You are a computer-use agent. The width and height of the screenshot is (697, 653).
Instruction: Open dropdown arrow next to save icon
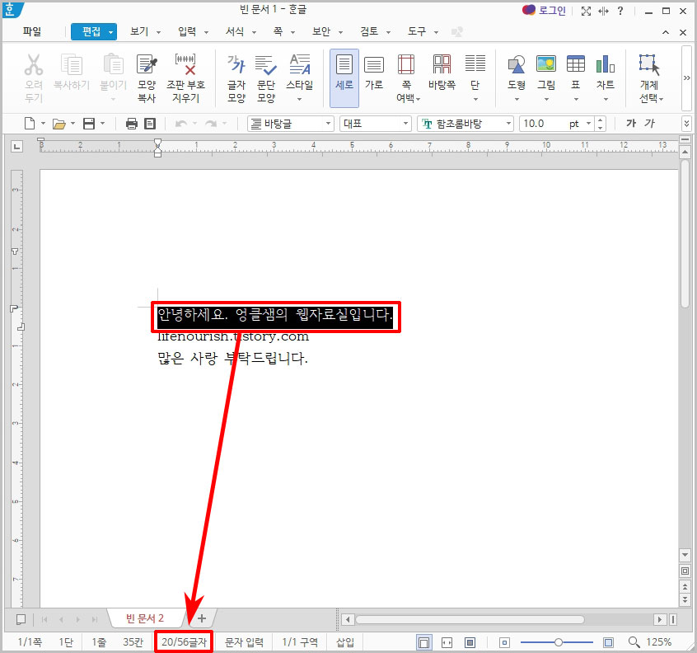click(x=102, y=123)
